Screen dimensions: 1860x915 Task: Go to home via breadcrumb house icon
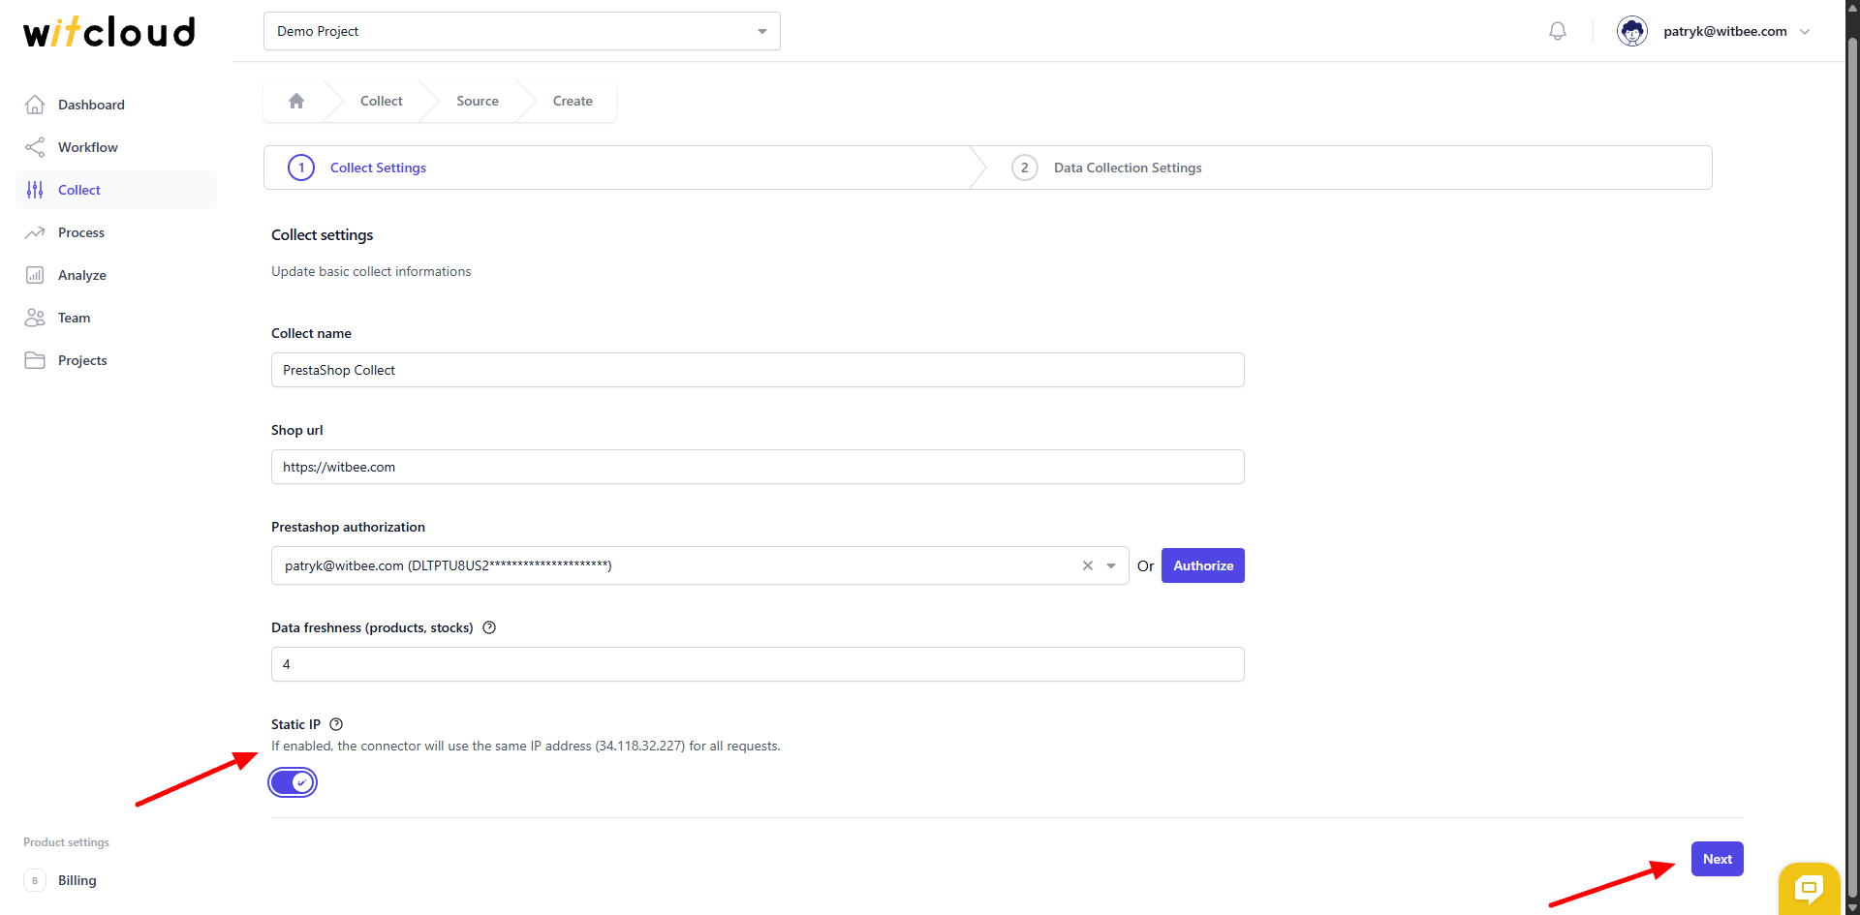pos(296,101)
